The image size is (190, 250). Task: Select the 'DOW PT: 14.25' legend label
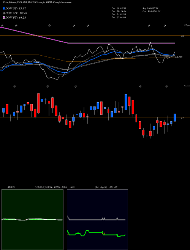pos(16,17)
